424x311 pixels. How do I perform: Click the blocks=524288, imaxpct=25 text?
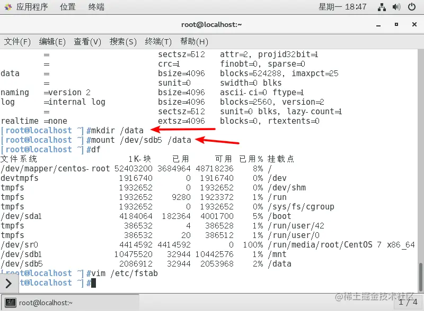tap(279, 74)
